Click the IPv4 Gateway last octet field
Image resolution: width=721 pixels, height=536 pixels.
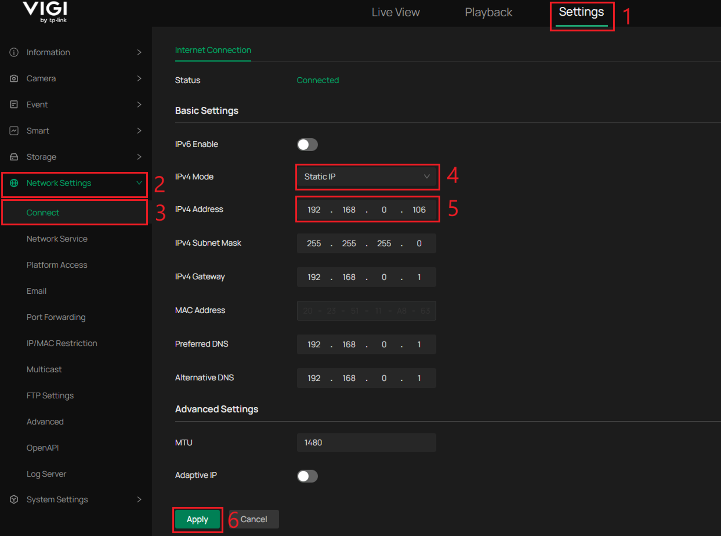419,277
